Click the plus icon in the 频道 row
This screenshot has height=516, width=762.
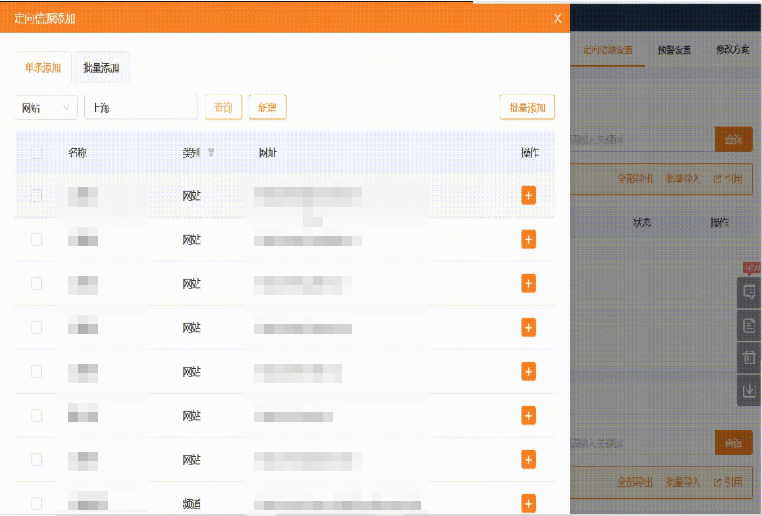point(528,504)
